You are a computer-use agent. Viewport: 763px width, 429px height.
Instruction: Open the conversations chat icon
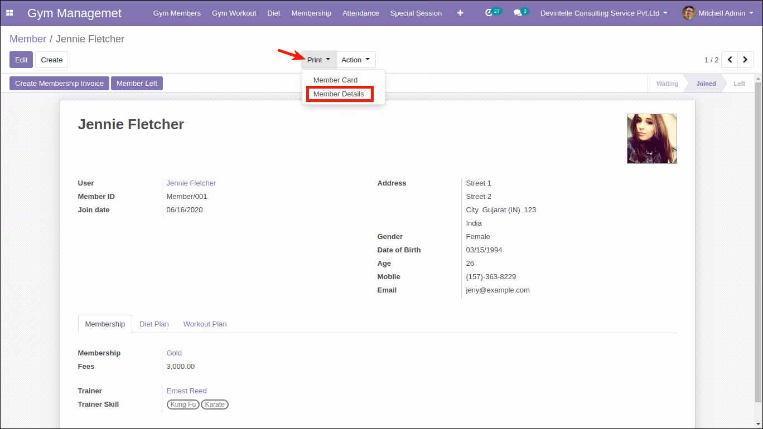pyautogui.click(x=518, y=13)
